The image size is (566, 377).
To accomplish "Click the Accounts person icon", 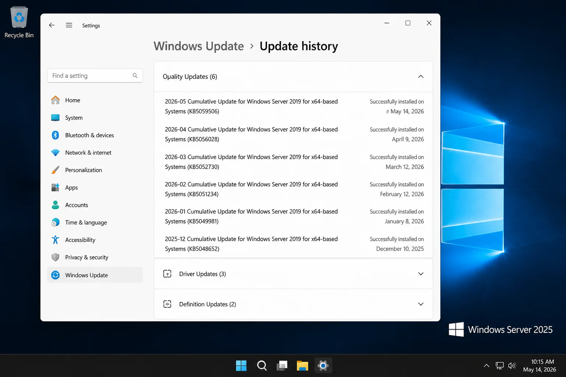I will [x=55, y=205].
